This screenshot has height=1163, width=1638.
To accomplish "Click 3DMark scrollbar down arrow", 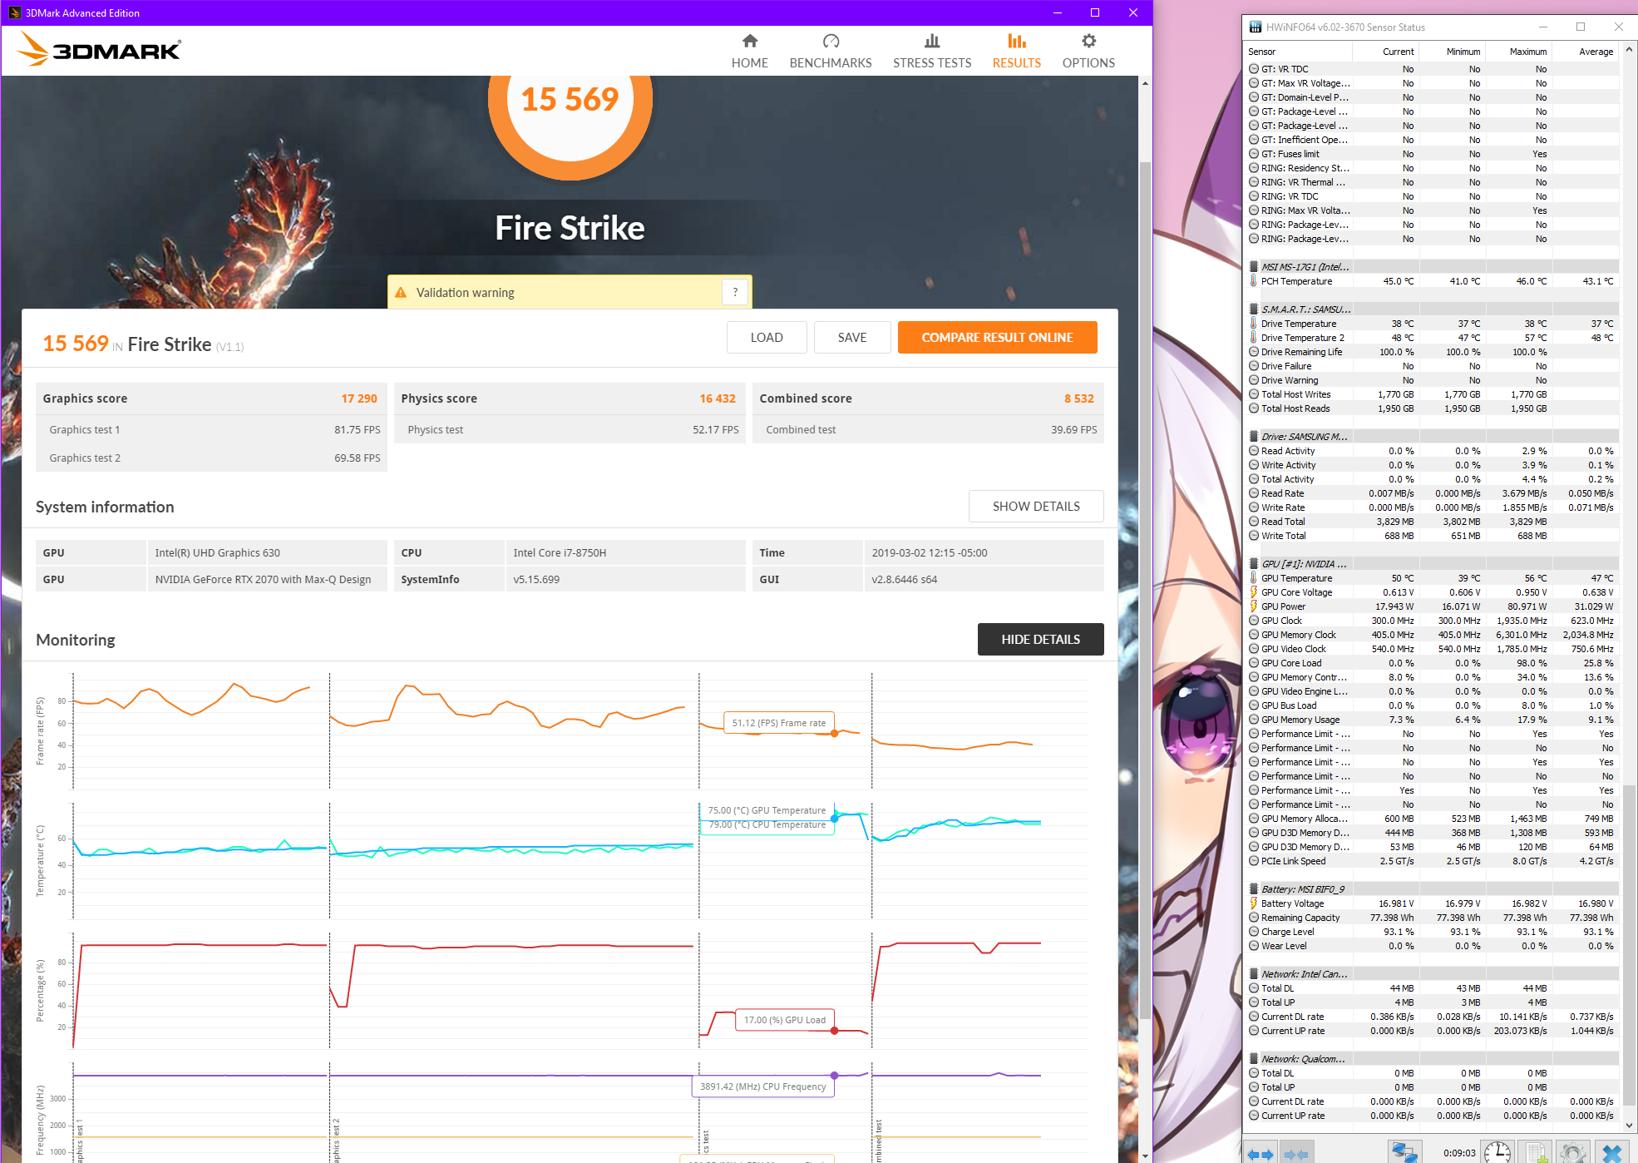I will point(1145,1156).
